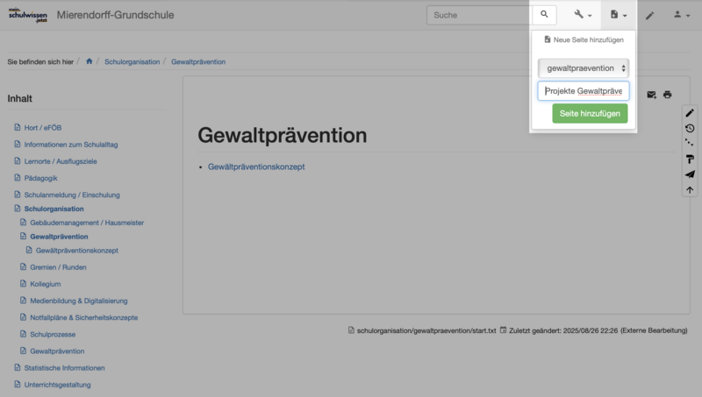Open Medienbildung & Digitalisierung in sidebar
This screenshot has width=702, height=397.
coord(78,301)
